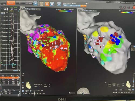Select the PA view button in left map
This screenshot has height=101, width=135.
[x=26, y=94]
